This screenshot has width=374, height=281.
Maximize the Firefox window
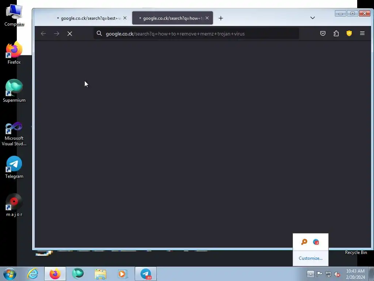pos(352,14)
